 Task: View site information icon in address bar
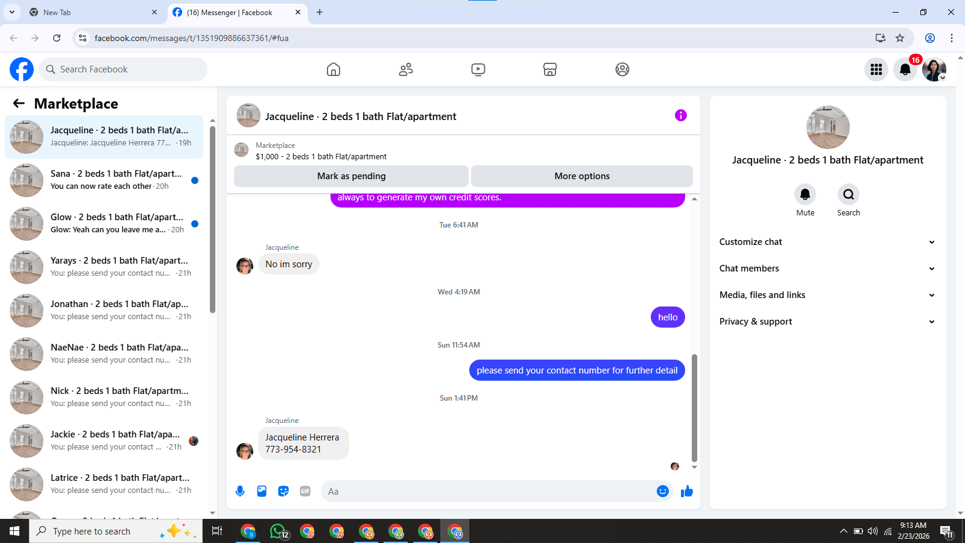[x=83, y=38]
